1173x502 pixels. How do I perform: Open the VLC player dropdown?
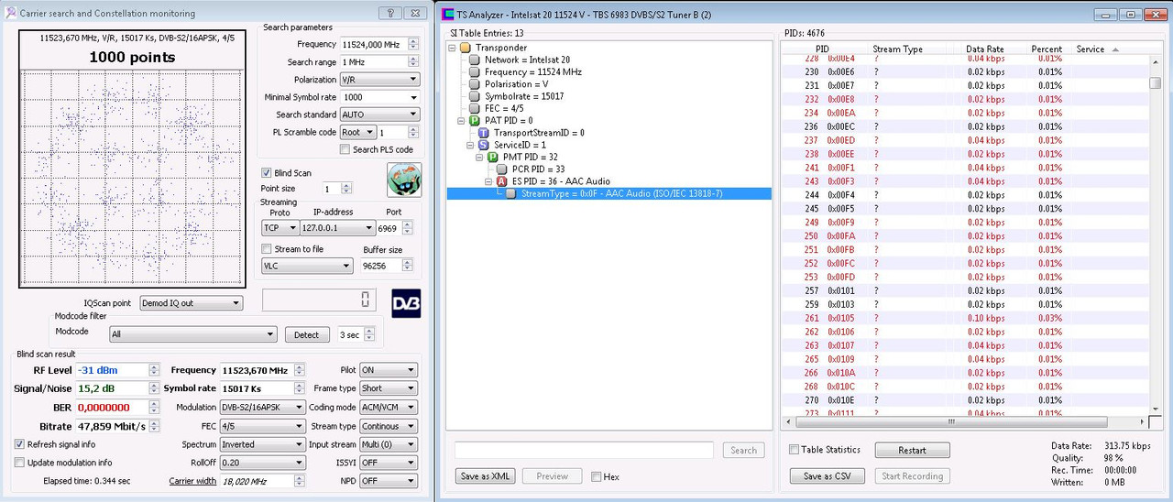(307, 266)
